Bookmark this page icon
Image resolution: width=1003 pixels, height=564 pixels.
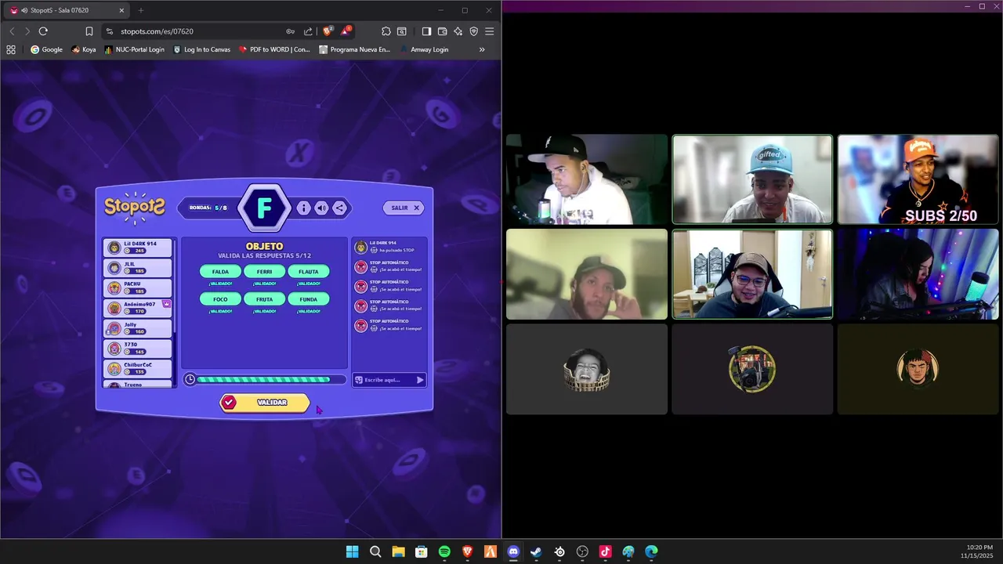tap(89, 31)
